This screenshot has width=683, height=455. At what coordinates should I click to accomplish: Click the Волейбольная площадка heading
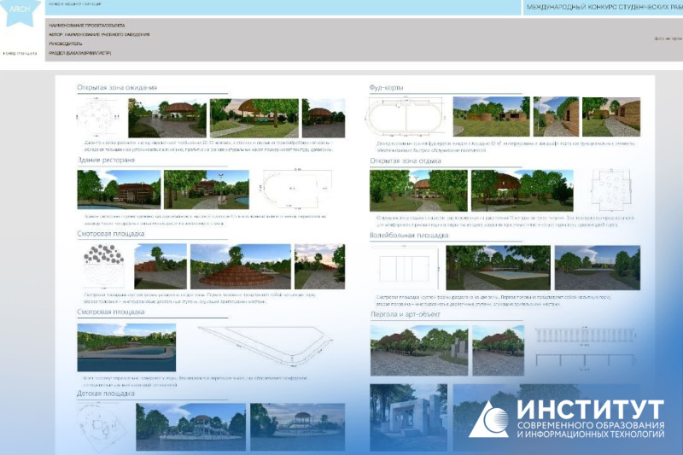point(408,234)
